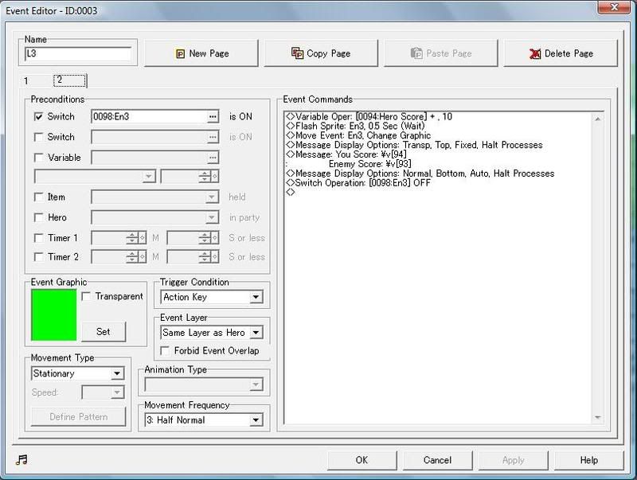
Task: Enable the Hero precondition checkbox
Action: pyautogui.click(x=38, y=217)
